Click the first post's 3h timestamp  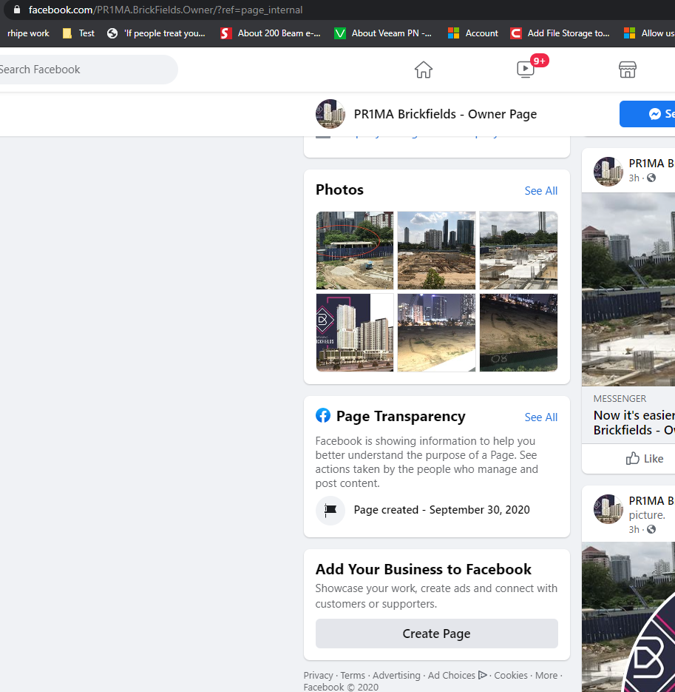634,178
